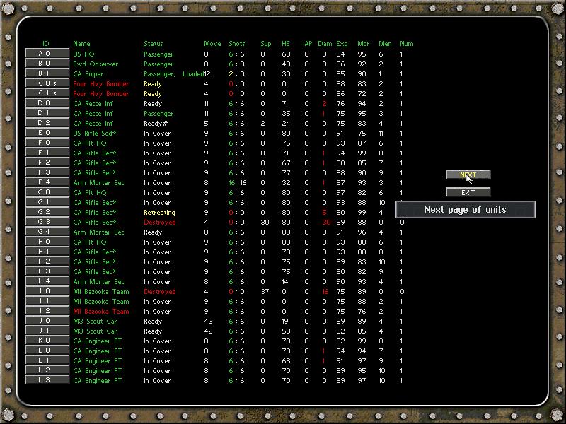Select unit ID button H0
566x424 pixels.
pyautogui.click(x=47, y=242)
